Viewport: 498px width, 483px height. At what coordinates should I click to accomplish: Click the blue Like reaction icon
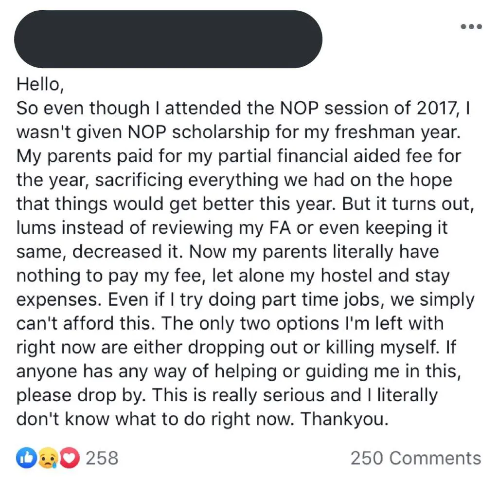point(25,458)
